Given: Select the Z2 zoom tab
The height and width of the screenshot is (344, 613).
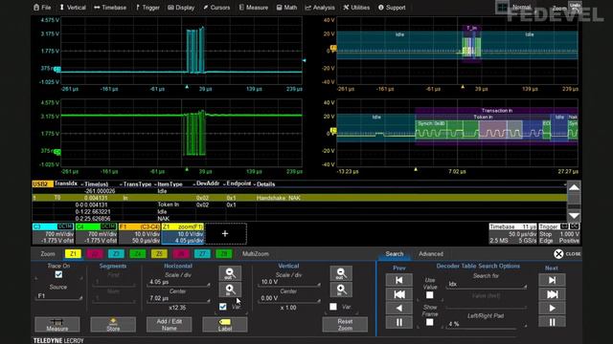Looking at the screenshot, I should (x=95, y=254).
